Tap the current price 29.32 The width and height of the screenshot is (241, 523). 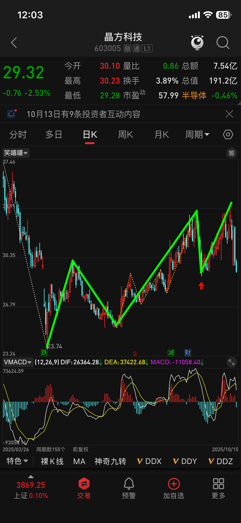[24, 73]
